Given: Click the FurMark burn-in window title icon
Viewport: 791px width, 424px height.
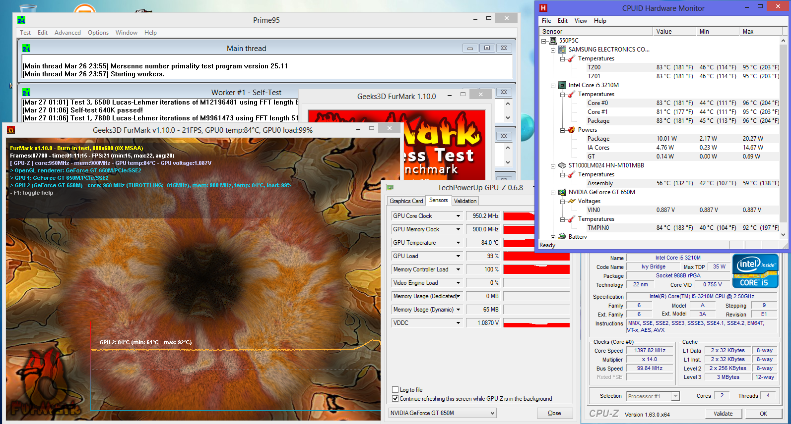Looking at the screenshot, I should 11,130.
